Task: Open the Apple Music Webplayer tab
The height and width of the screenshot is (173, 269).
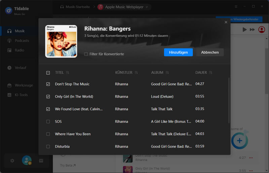Action: pos(124,7)
